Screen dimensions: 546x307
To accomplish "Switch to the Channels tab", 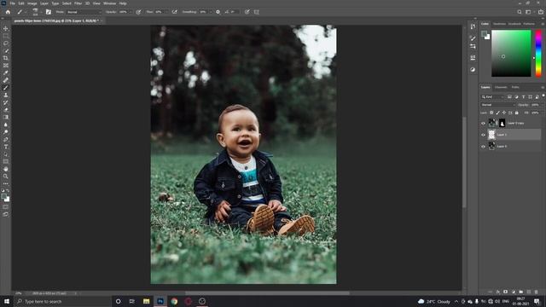I will coord(501,87).
